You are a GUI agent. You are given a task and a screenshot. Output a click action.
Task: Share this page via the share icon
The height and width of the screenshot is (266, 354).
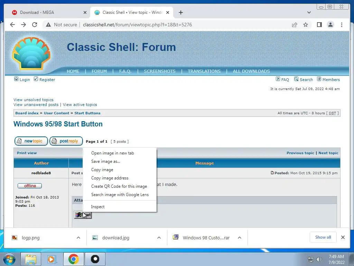coord(295,25)
